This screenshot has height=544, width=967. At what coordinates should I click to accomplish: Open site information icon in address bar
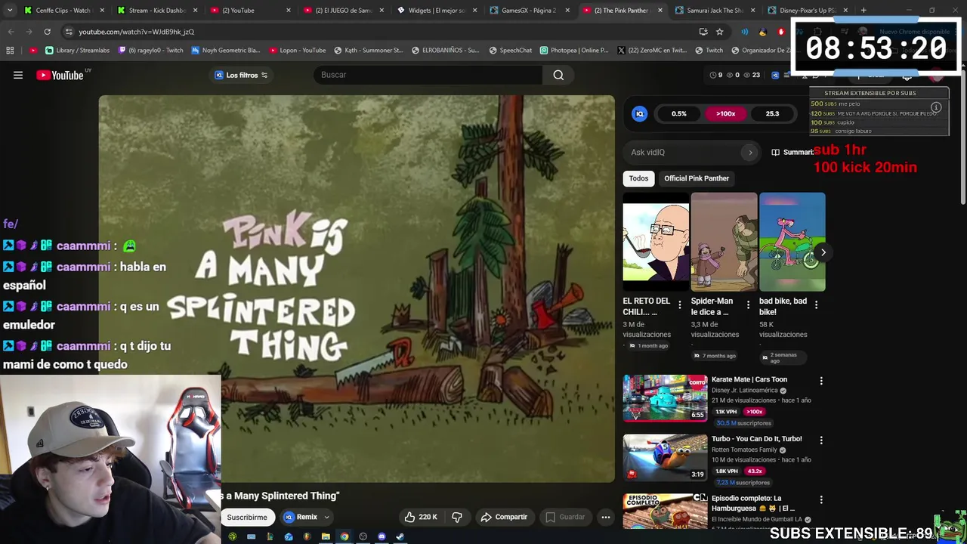tap(69, 32)
